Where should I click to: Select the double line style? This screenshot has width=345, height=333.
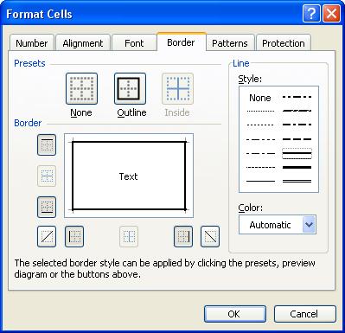(297, 182)
